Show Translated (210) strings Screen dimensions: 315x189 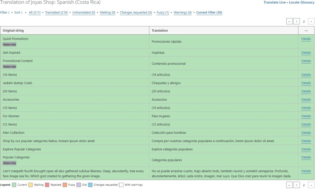click(x=56, y=13)
